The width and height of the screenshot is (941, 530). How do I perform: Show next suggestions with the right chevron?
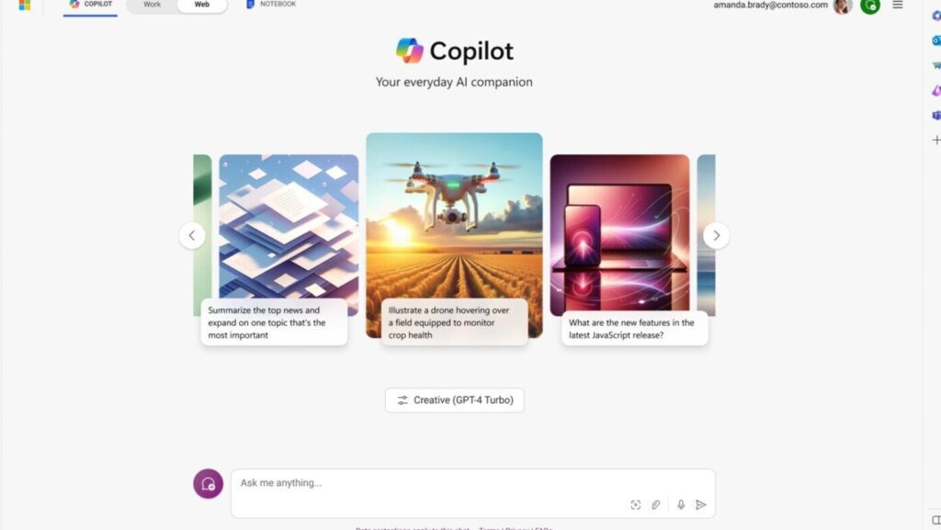point(716,236)
